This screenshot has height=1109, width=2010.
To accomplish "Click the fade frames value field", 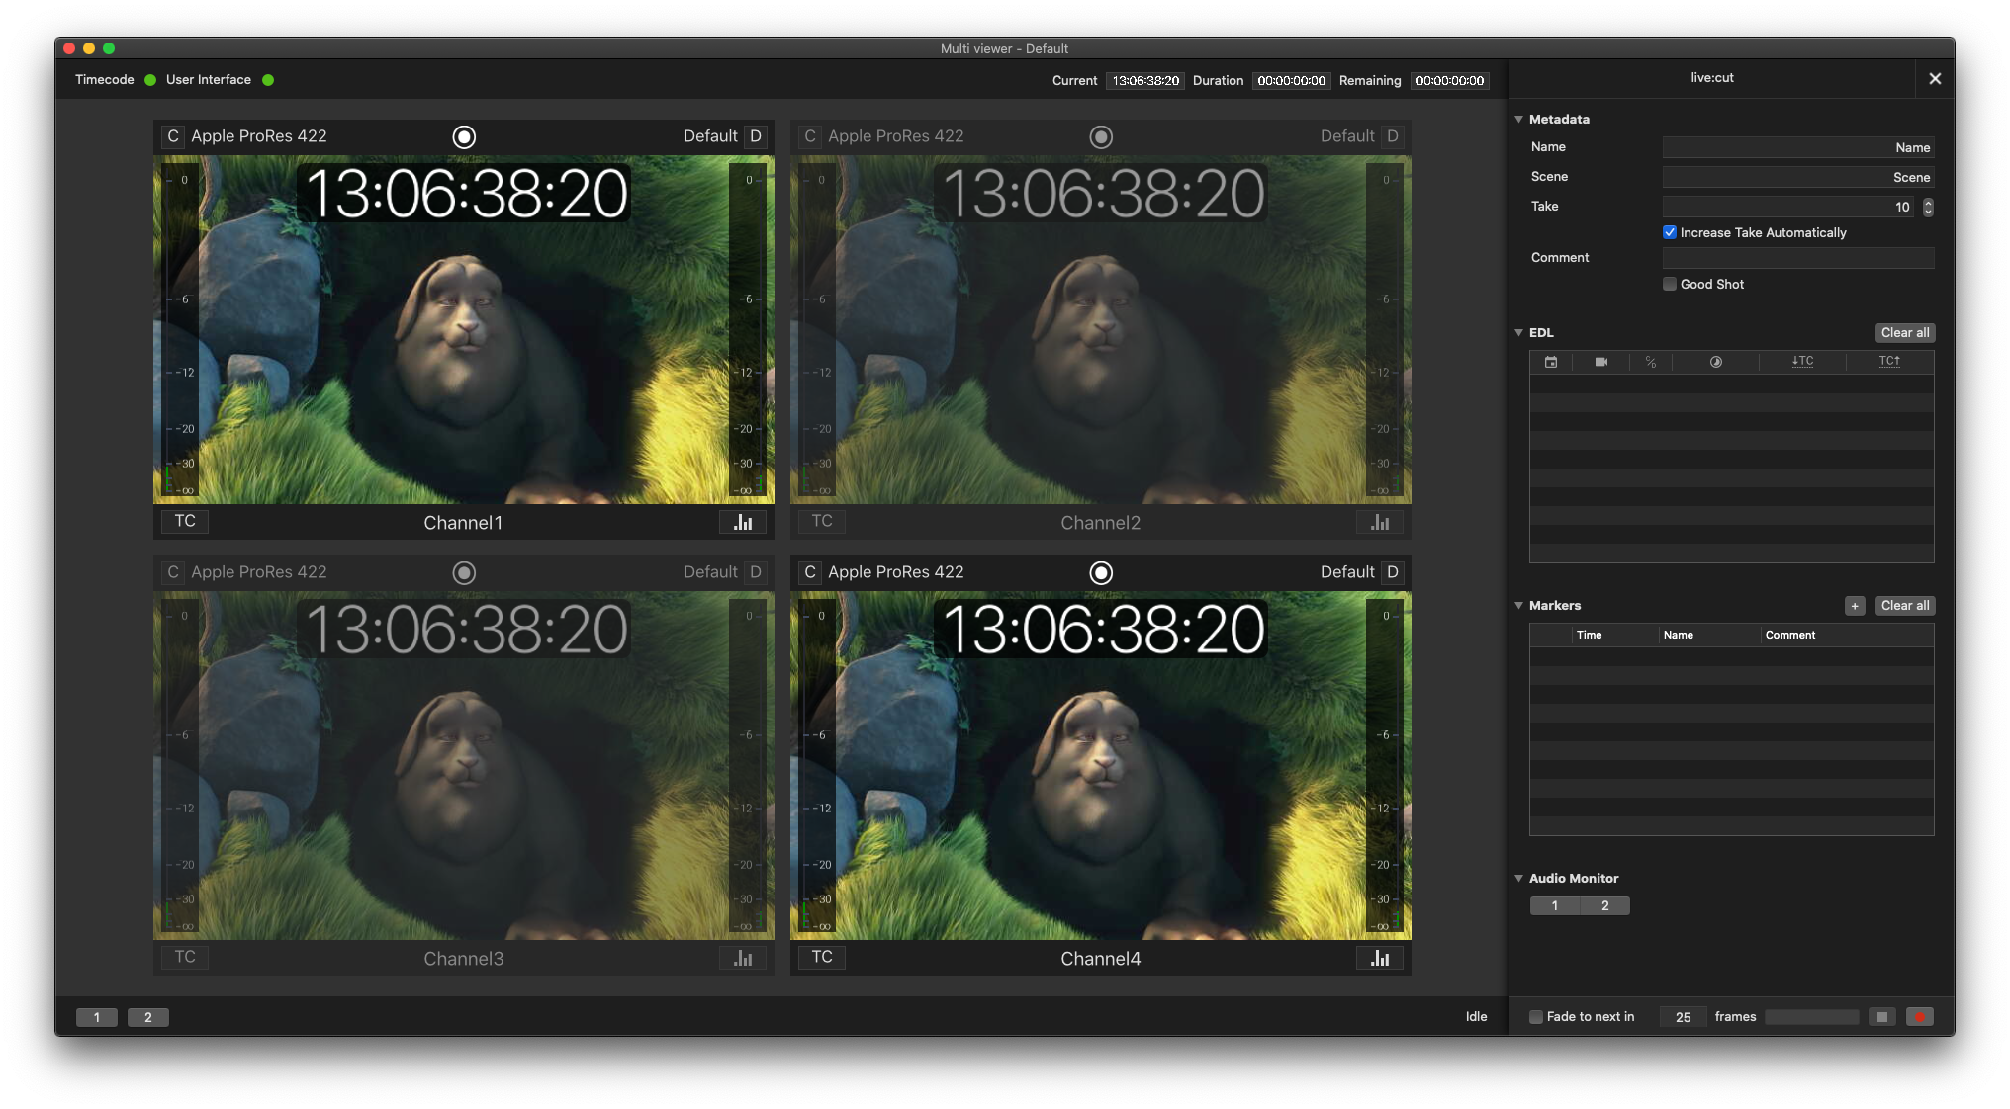I will click(1684, 1017).
